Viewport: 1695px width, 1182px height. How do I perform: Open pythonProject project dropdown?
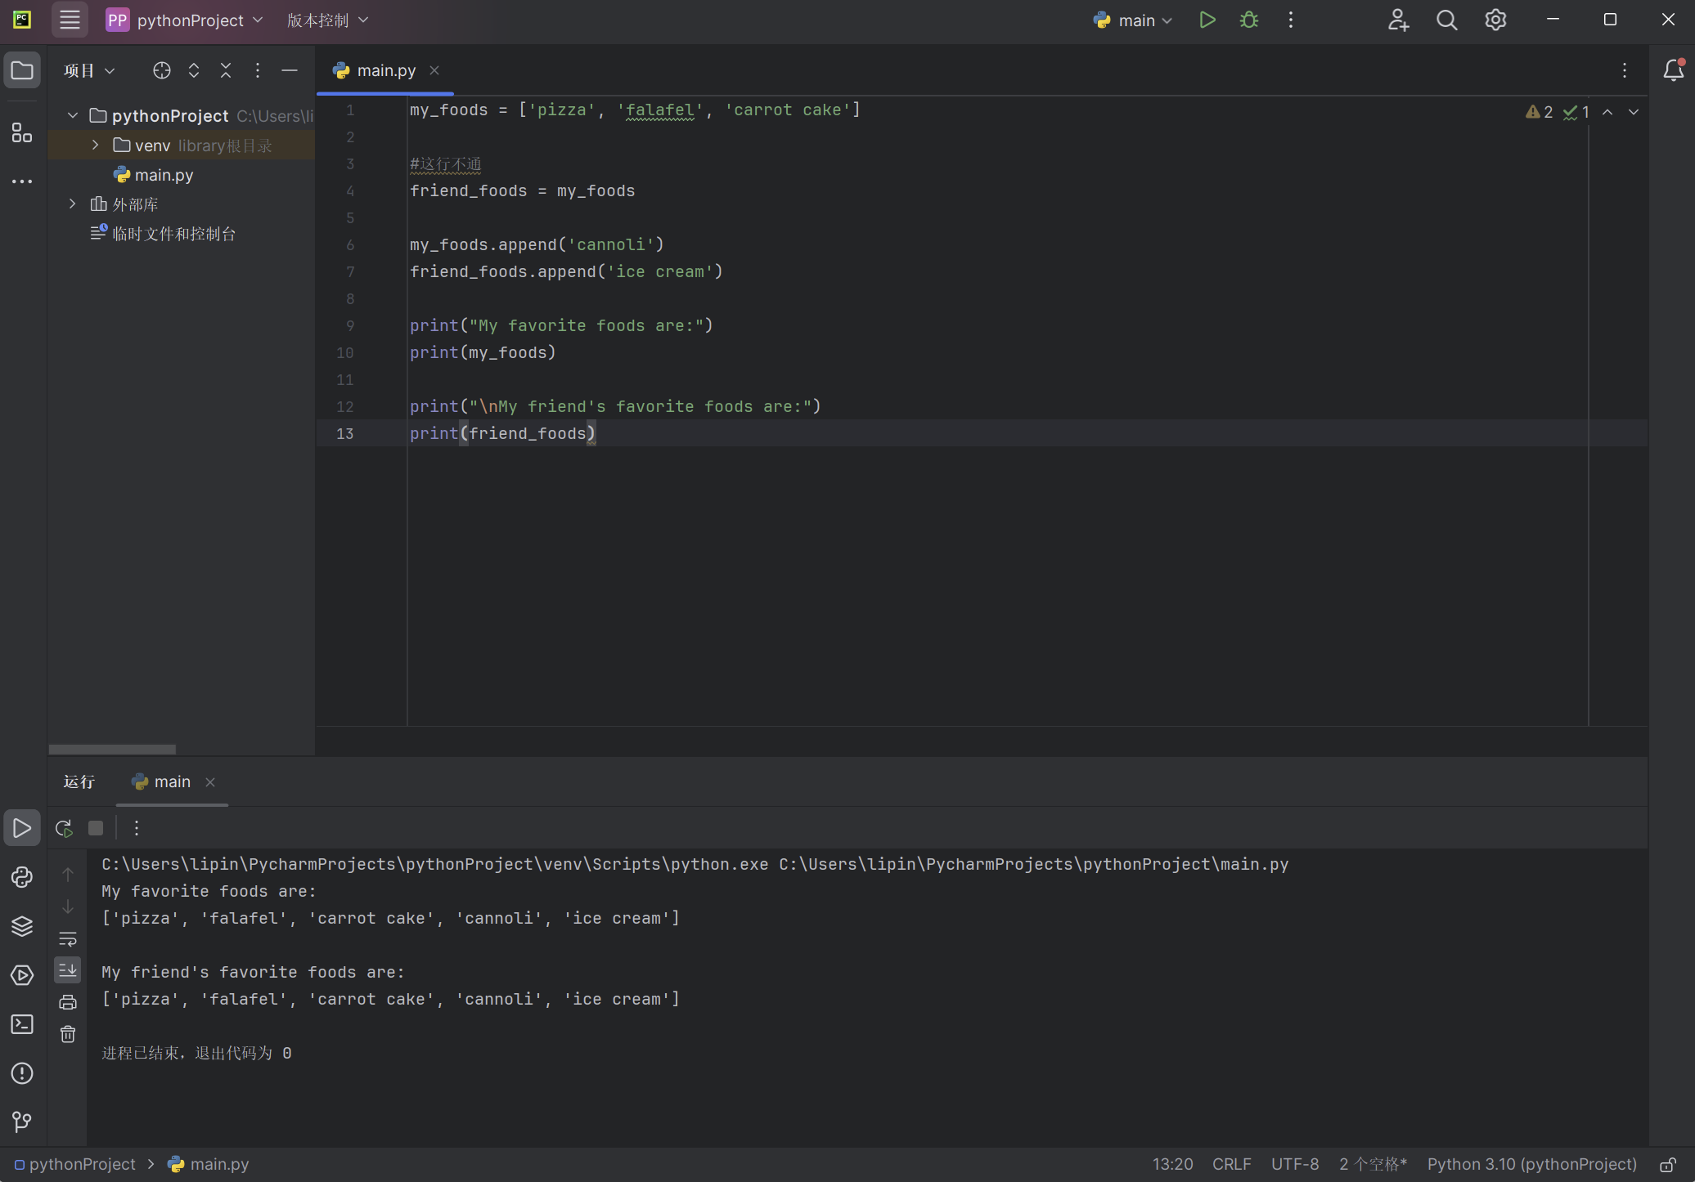186,20
